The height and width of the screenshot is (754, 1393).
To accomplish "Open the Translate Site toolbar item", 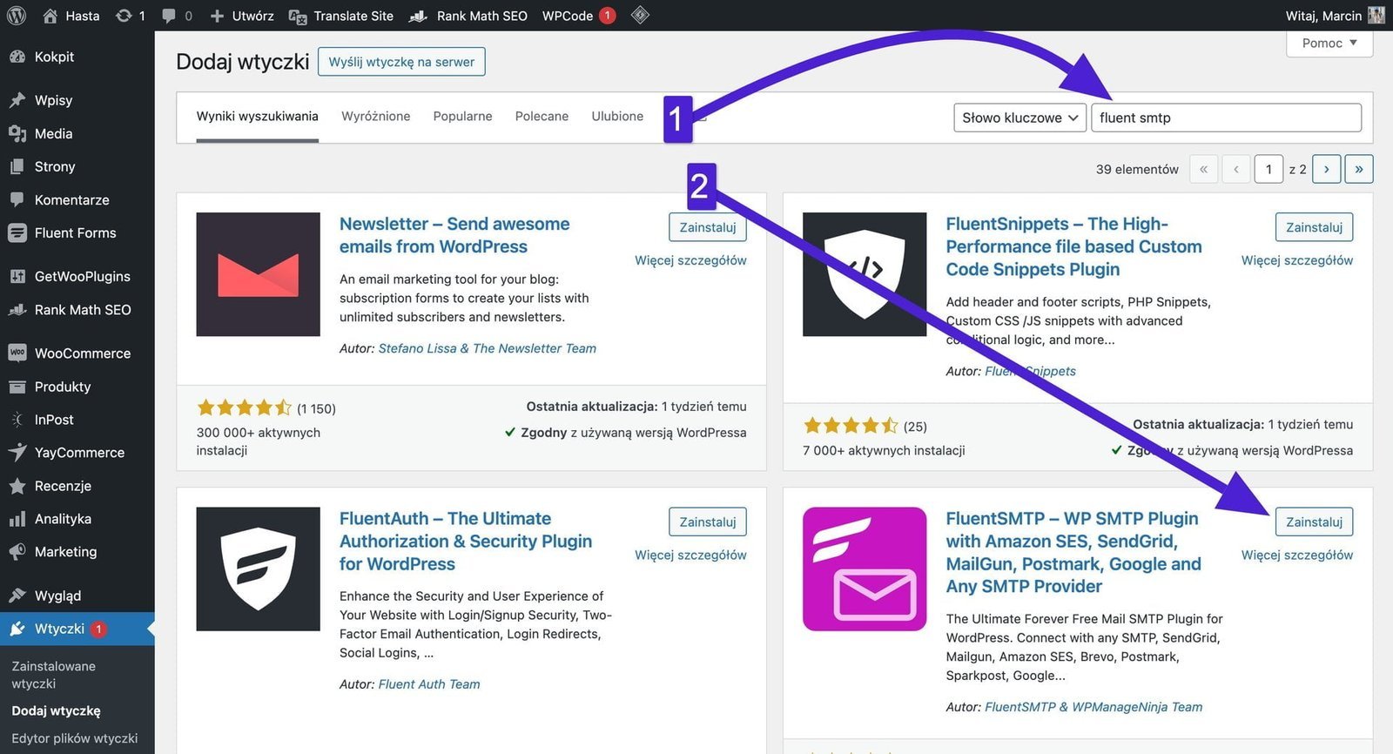I will (341, 16).
